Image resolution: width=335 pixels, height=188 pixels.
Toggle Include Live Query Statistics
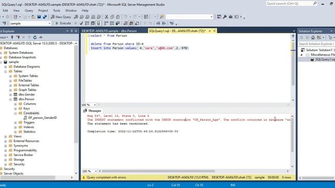tap(112, 23)
